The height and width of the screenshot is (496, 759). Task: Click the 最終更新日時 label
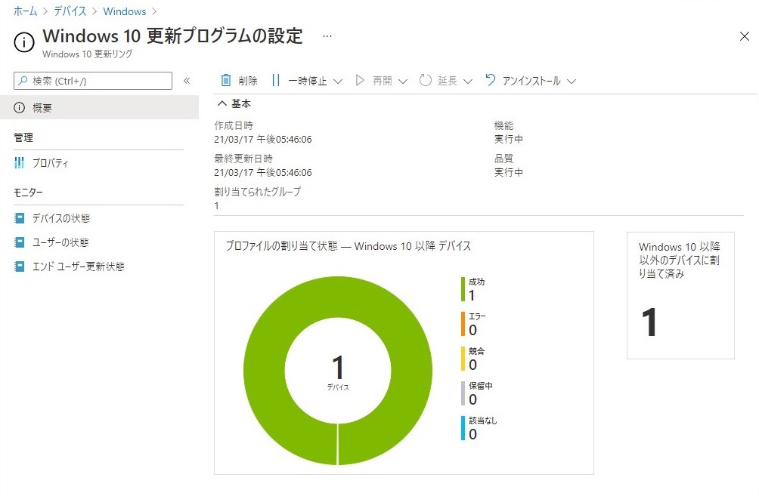pyautogui.click(x=243, y=158)
